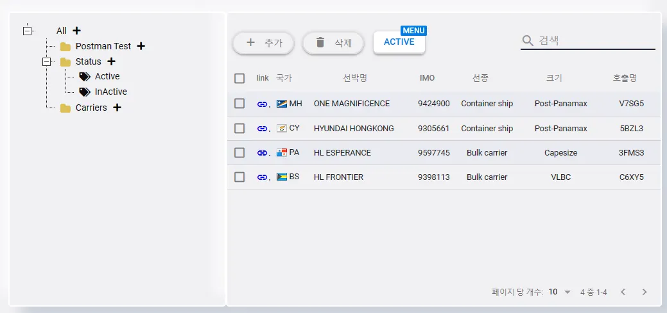The width and height of the screenshot is (667, 313).
Task: Click ship name HL FRONTIER
Action: tap(338, 177)
